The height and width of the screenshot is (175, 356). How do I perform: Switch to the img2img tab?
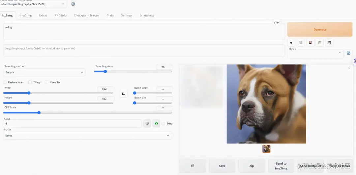(26, 15)
